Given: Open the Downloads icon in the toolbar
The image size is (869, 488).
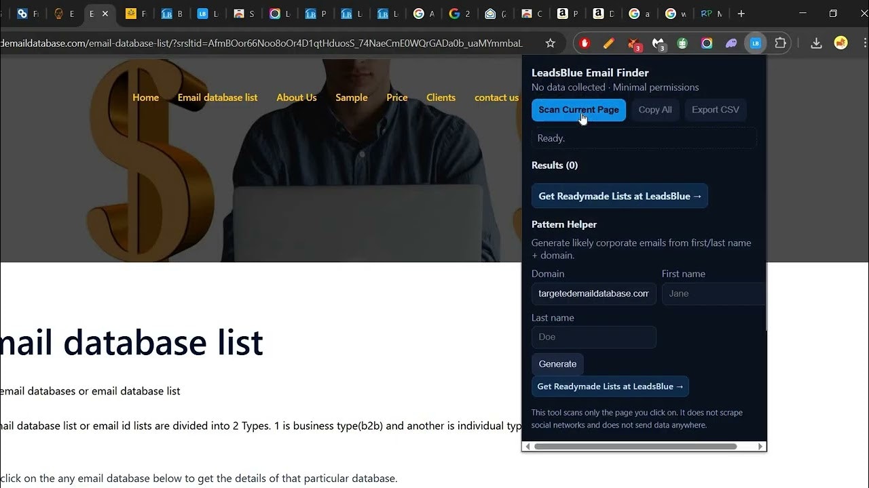Looking at the screenshot, I should 816,43.
